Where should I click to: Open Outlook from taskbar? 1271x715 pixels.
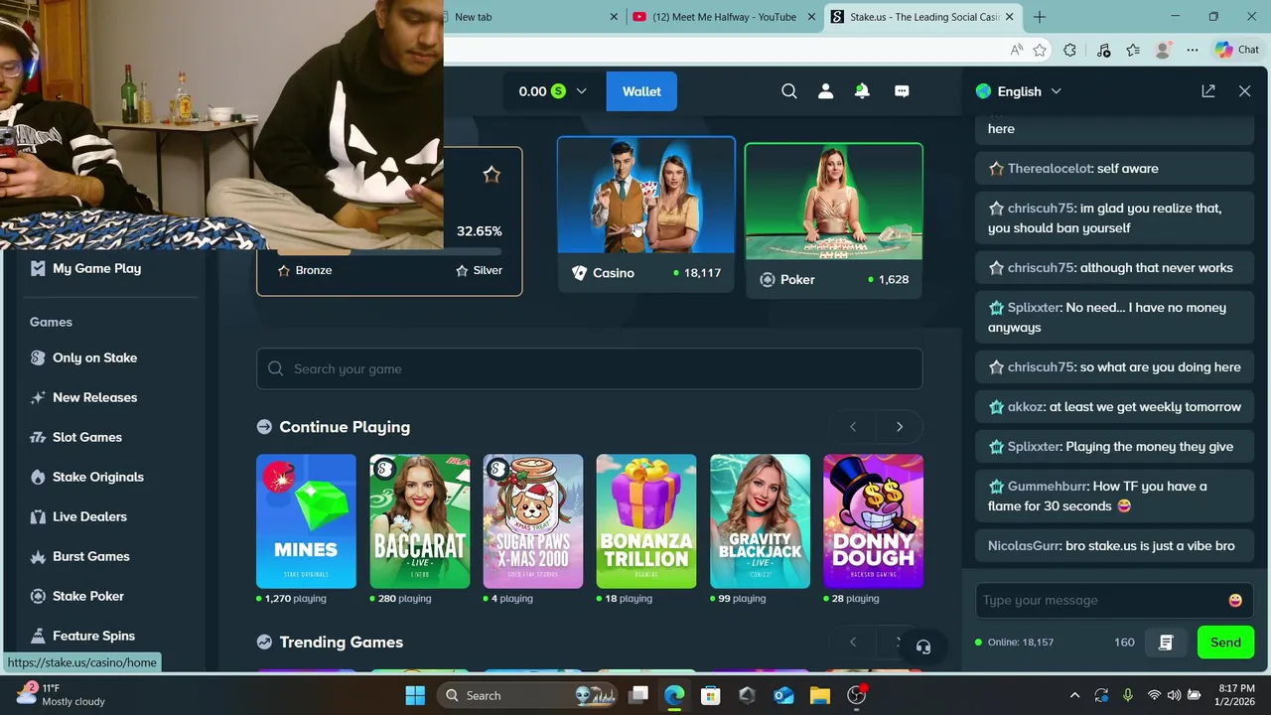click(x=783, y=695)
